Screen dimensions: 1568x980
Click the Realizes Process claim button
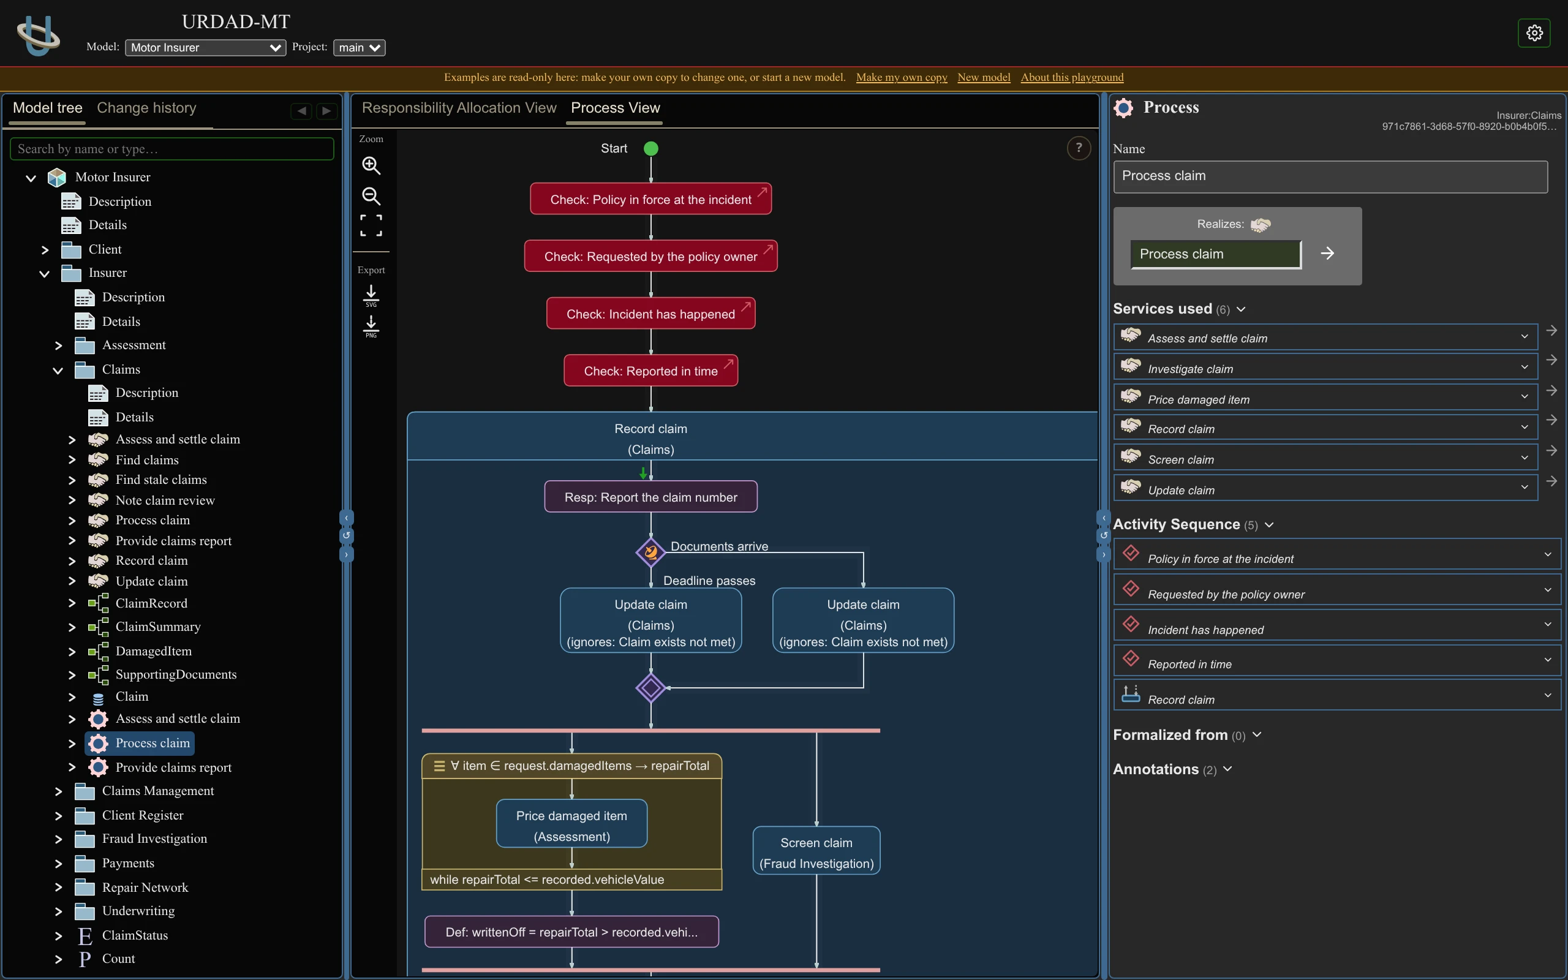1216,254
